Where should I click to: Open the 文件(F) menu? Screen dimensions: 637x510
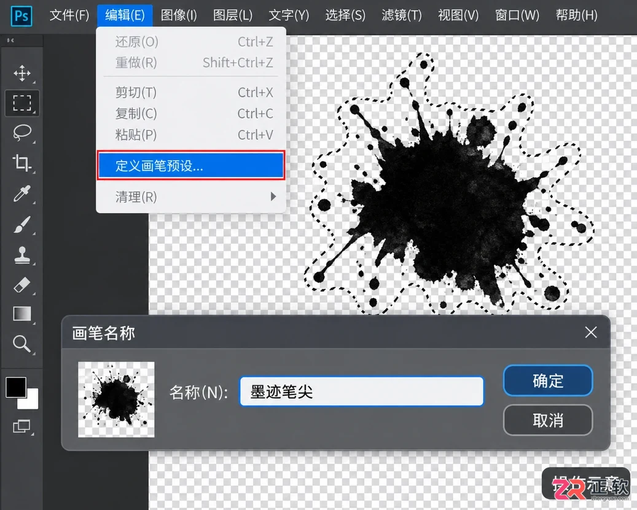(x=69, y=15)
